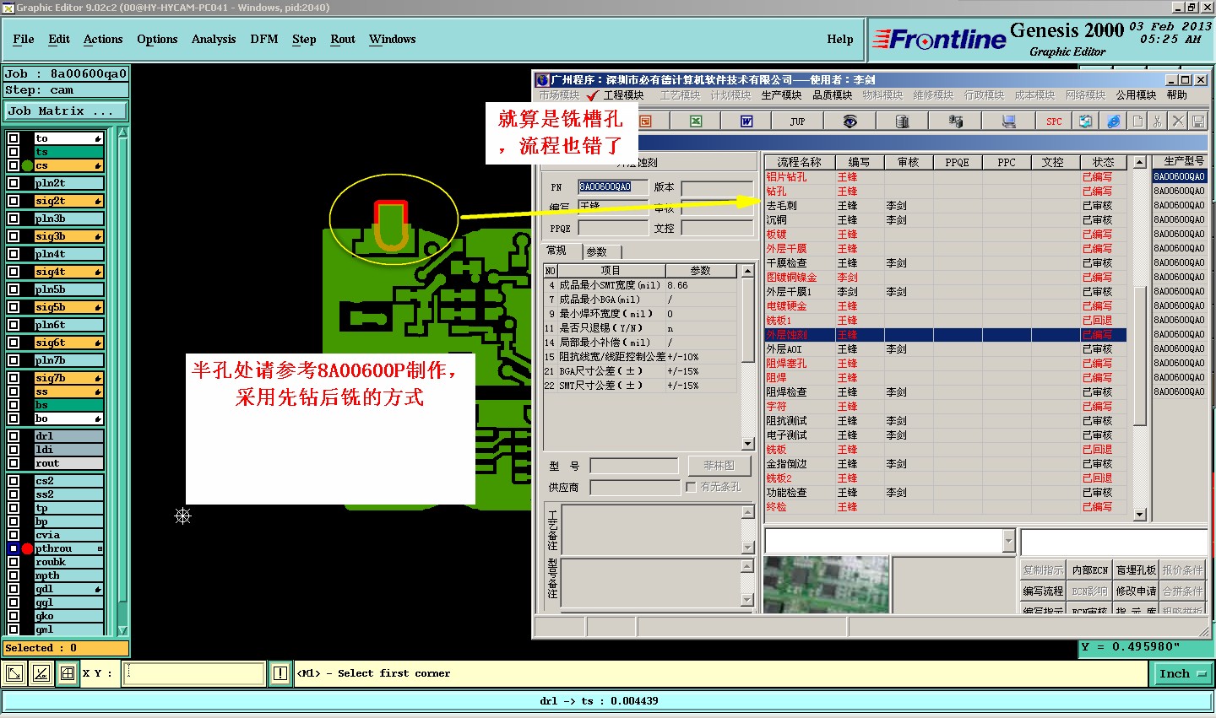Screen dimensions: 1216x718
Task: Open the DFM menu
Action: coord(263,39)
